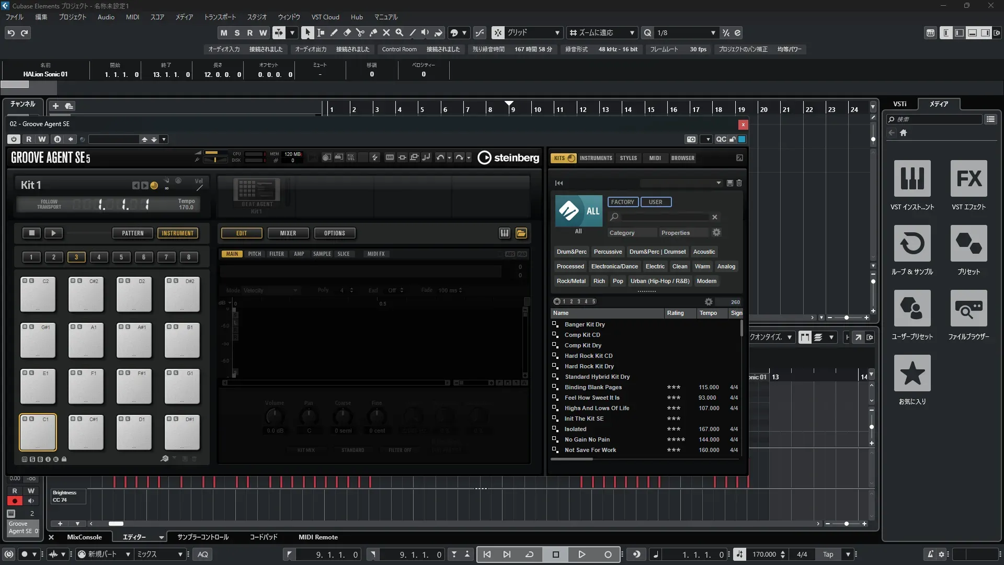Open VST Effects media tile
The height and width of the screenshot is (565, 1004).
968,179
